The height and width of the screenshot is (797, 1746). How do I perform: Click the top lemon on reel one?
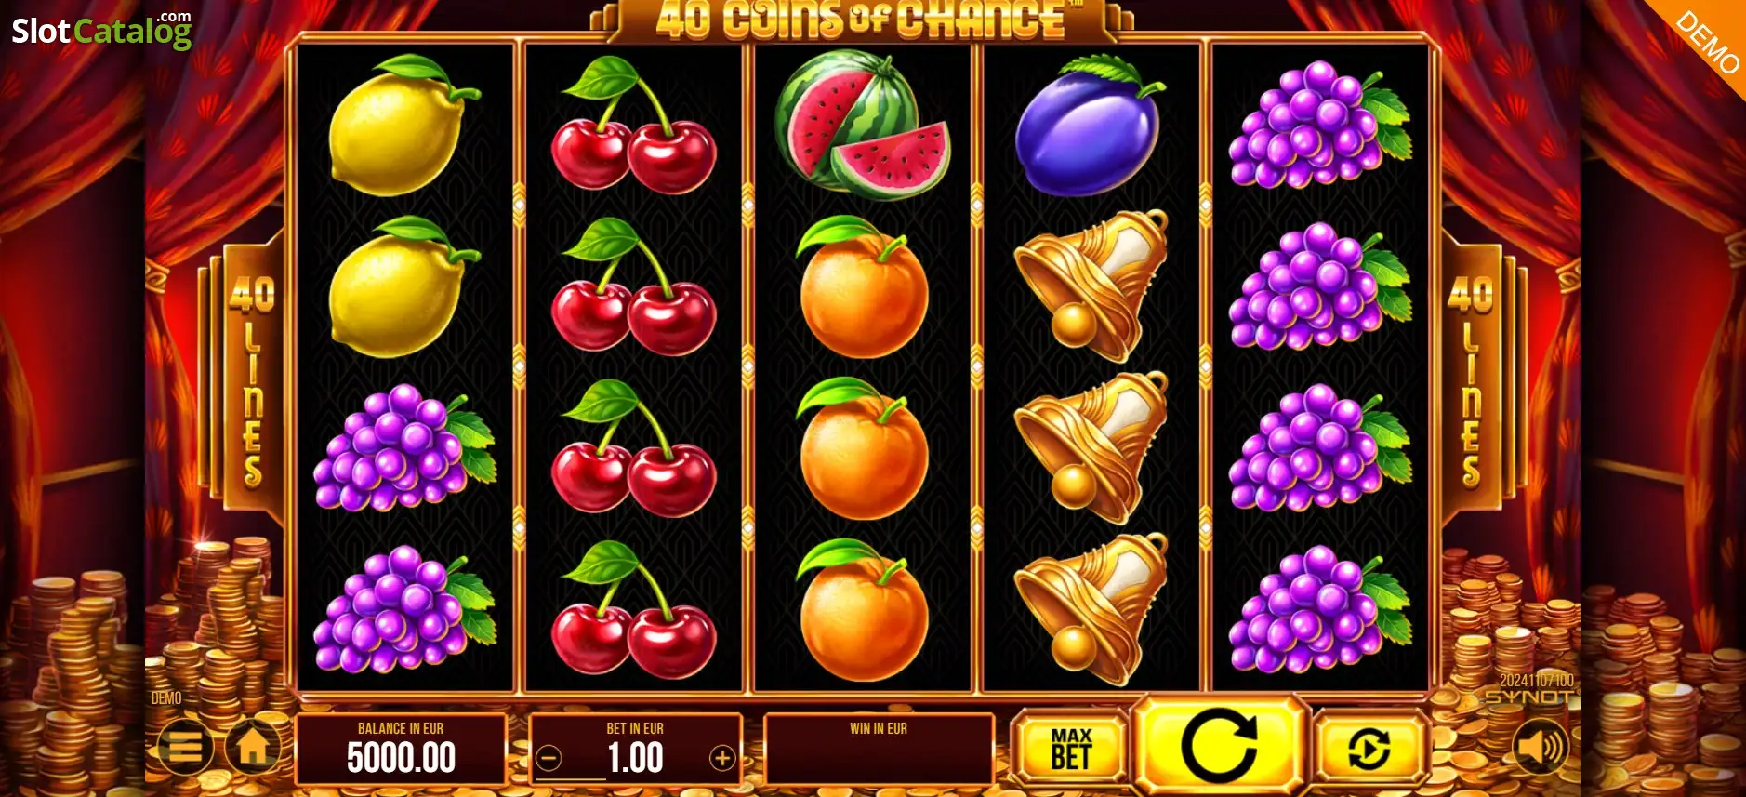(x=403, y=126)
